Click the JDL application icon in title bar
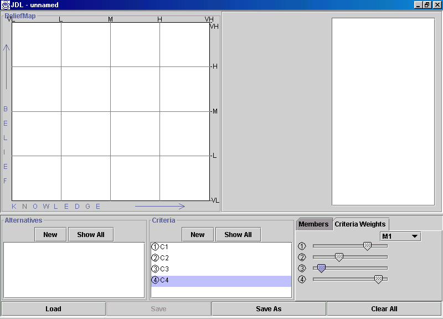443x319 pixels. coord(5,5)
